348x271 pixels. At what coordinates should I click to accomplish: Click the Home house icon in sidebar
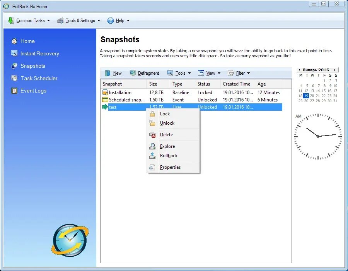click(x=14, y=41)
